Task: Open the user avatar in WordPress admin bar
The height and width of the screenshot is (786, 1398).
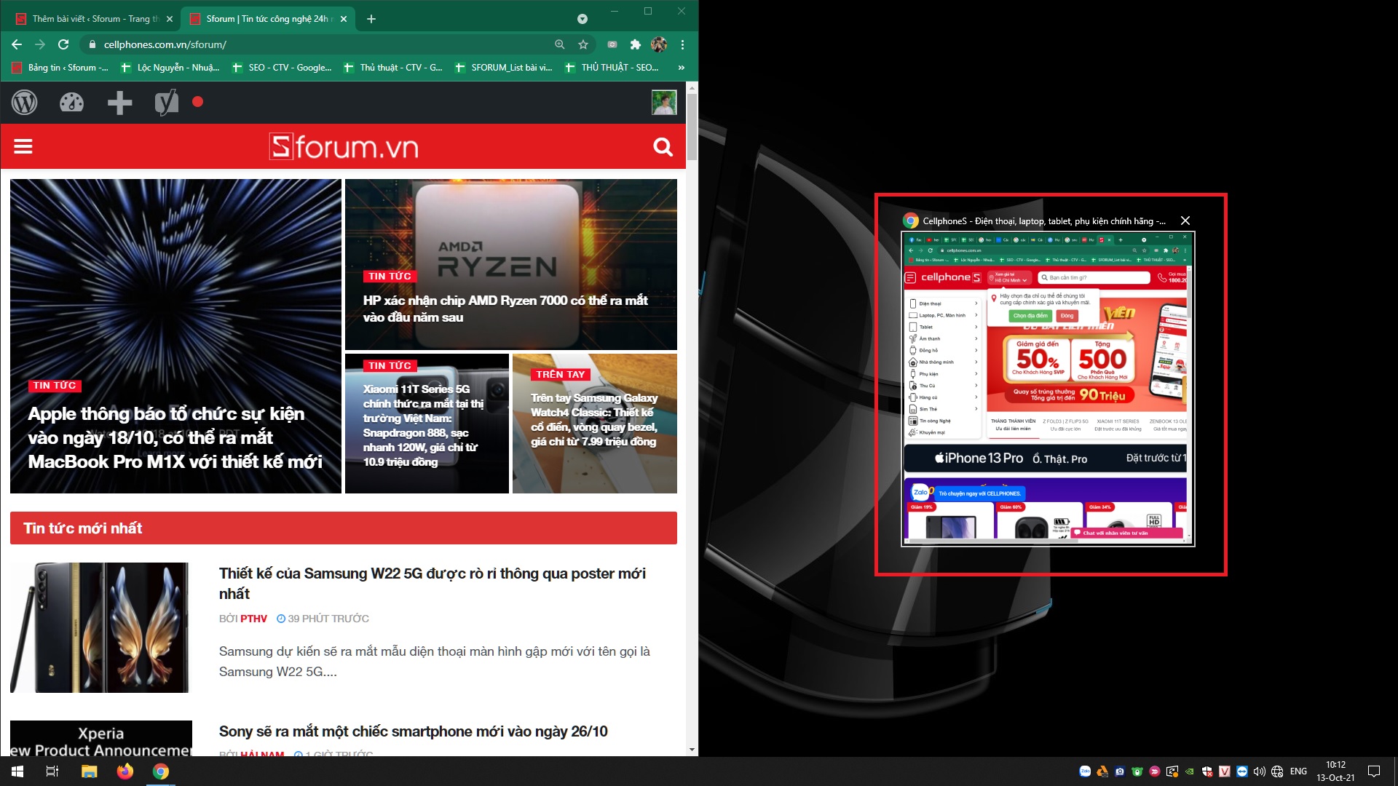Action: 663,103
